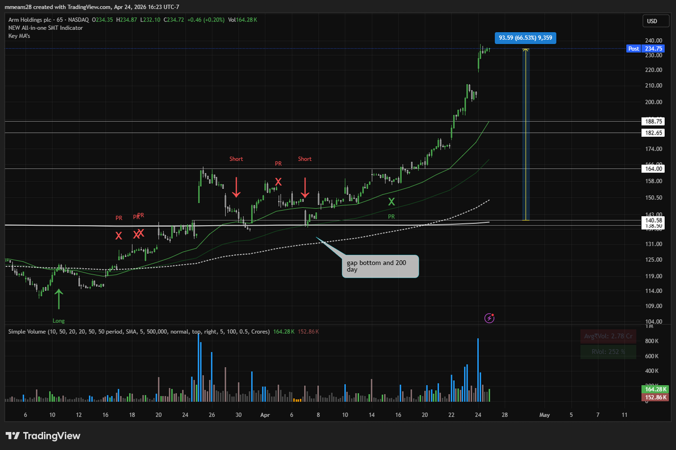Click the 182.65 horizontal line price label
The image size is (676, 450).
tap(652, 132)
